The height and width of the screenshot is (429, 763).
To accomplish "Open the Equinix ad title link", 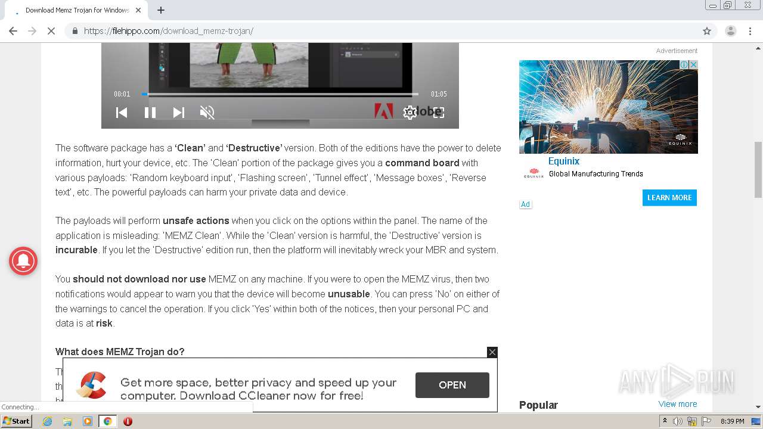I will [564, 161].
